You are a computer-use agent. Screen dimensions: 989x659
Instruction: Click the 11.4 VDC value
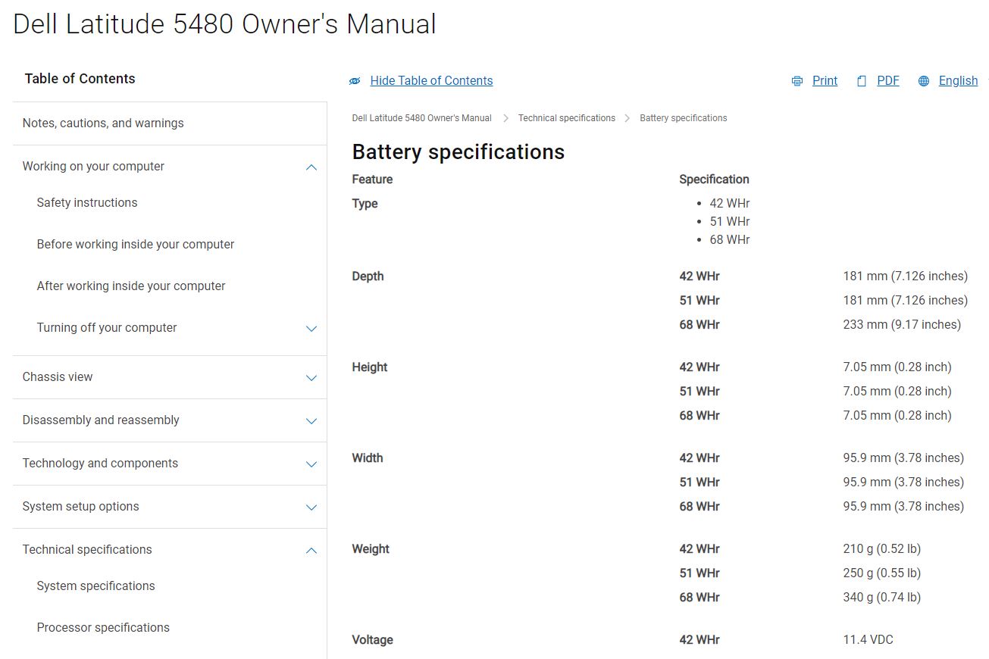pyautogui.click(x=868, y=640)
